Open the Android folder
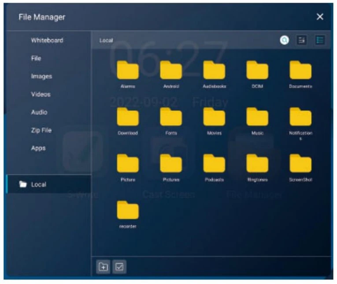This screenshot has height=284, width=337. pos(171,71)
